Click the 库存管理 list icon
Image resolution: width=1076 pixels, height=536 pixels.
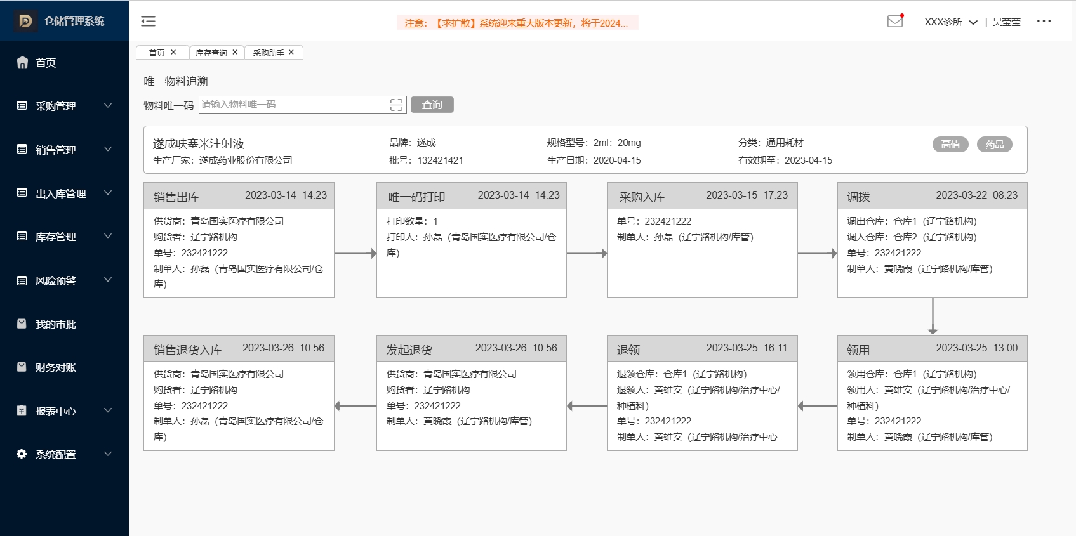(x=22, y=237)
